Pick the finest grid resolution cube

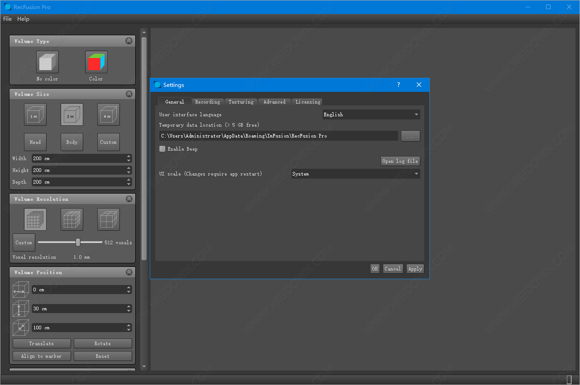(35, 219)
